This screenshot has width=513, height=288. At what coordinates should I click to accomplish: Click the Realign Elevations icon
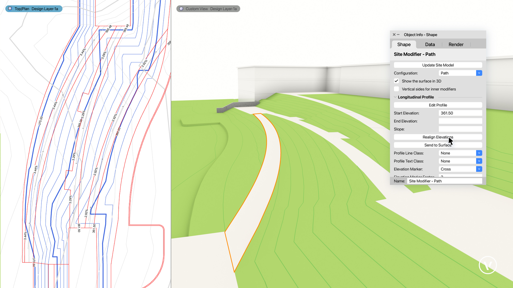click(438, 137)
